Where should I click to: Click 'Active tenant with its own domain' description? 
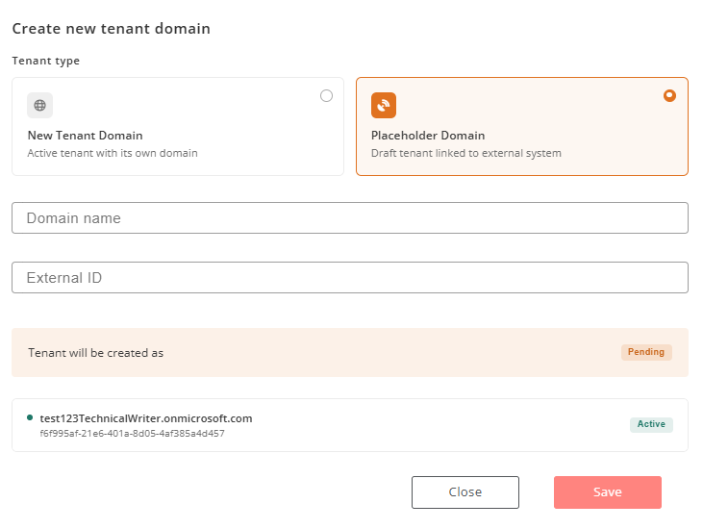point(113,153)
